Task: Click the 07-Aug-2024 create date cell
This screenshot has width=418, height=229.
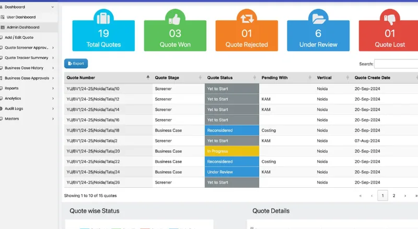Action: (x=367, y=141)
